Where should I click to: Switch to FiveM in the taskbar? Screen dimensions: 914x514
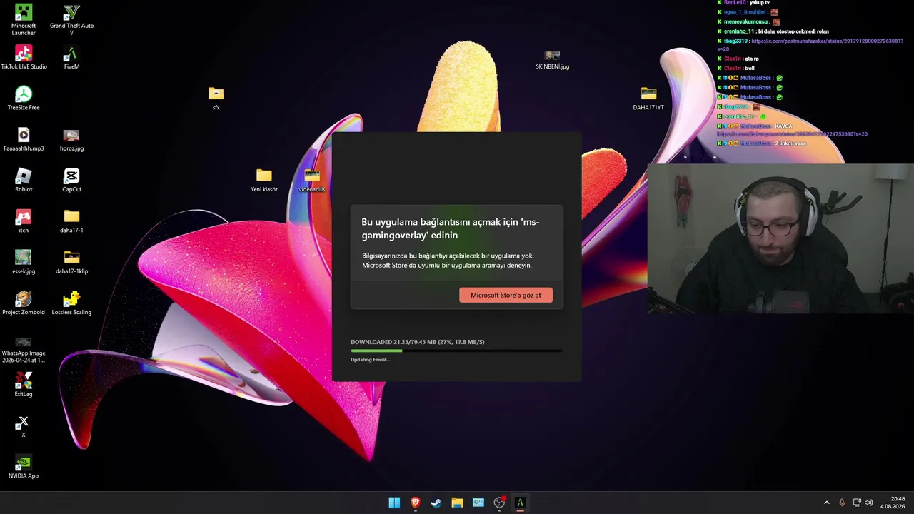coord(520,503)
